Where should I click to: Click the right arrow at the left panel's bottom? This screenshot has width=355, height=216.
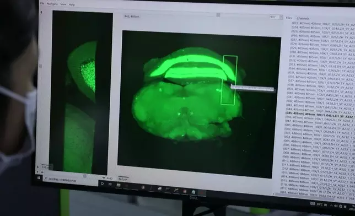click(x=37, y=172)
